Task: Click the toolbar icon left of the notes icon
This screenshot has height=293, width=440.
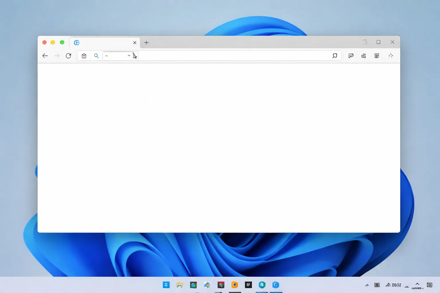Action: 364,56
